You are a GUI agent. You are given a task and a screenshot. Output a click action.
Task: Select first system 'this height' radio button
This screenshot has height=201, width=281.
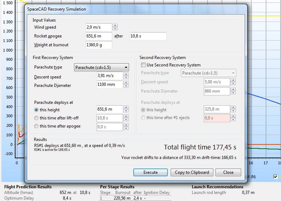click(36, 110)
